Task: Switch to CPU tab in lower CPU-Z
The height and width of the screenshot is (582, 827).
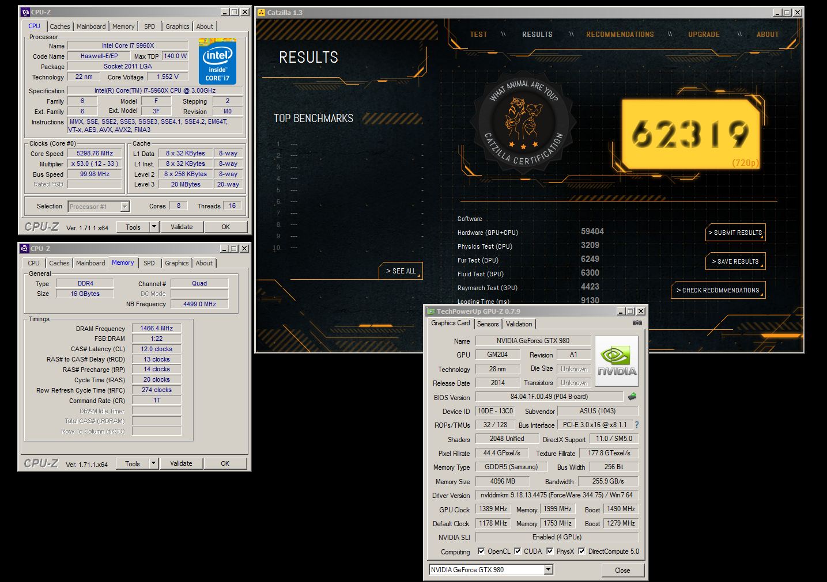Action: click(x=34, y=263)
